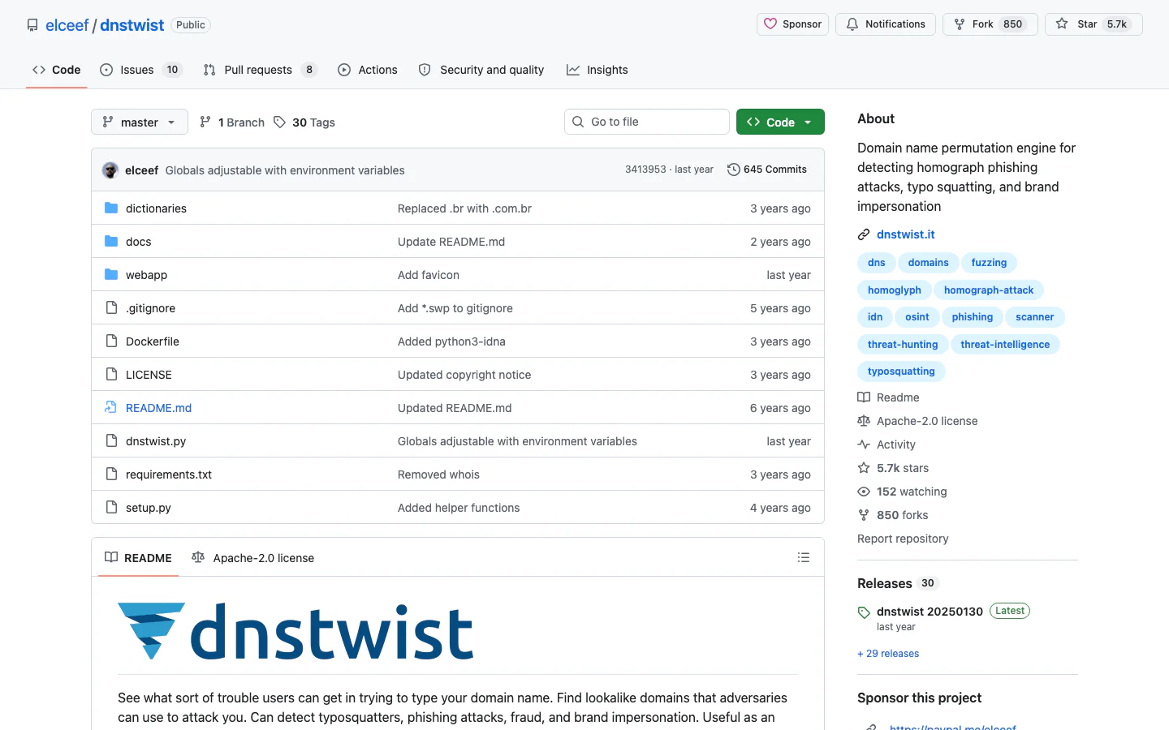Click the dnstwist logo image
This screenshot has width=1169, height=730.
tap(295, 631)
